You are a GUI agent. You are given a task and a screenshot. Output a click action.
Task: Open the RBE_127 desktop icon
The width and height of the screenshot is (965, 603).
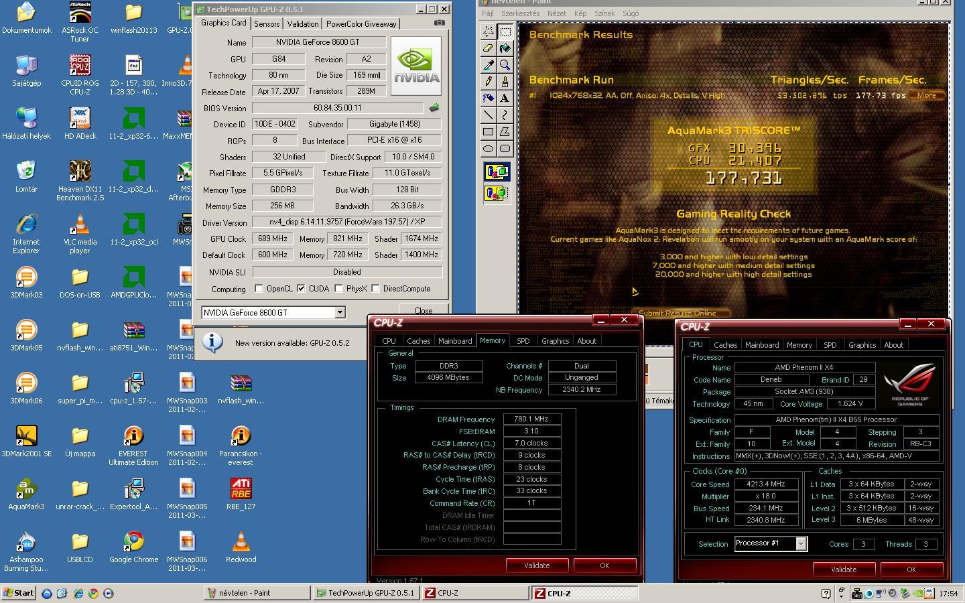click(x=241, y=494)
